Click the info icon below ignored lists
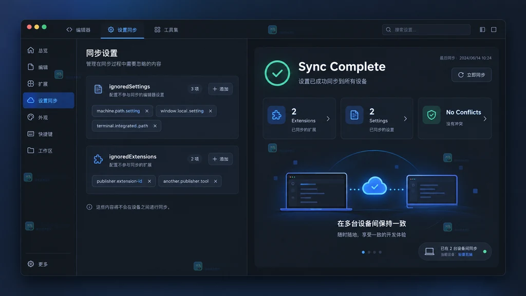This screenshot has width=526, height=296. [89, 207]
